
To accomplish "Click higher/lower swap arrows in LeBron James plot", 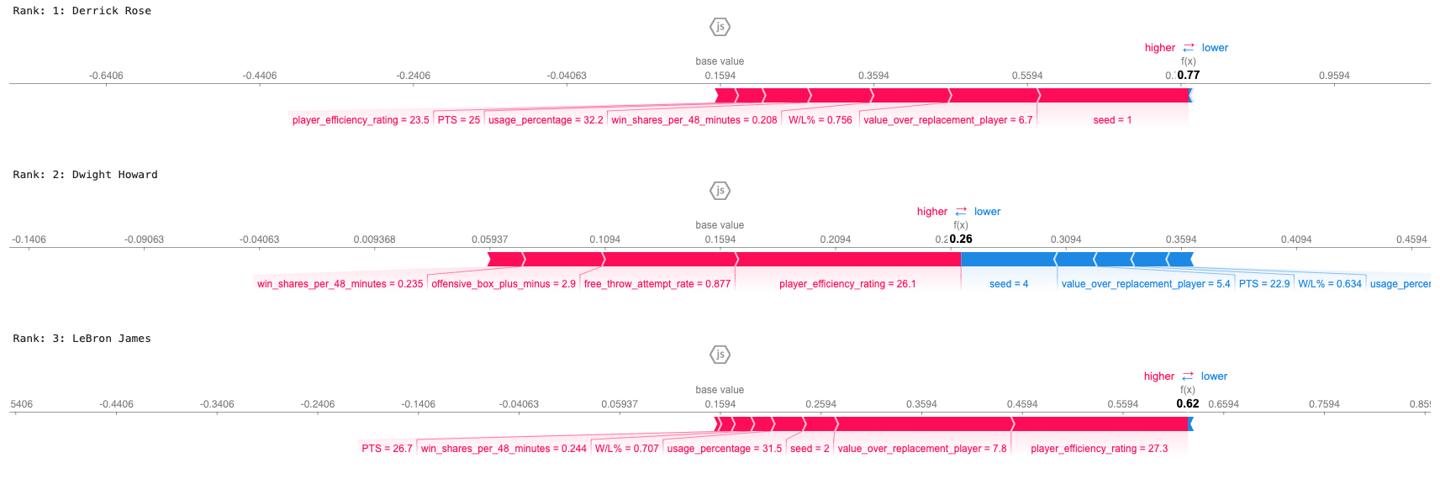I will (1187, 376).
